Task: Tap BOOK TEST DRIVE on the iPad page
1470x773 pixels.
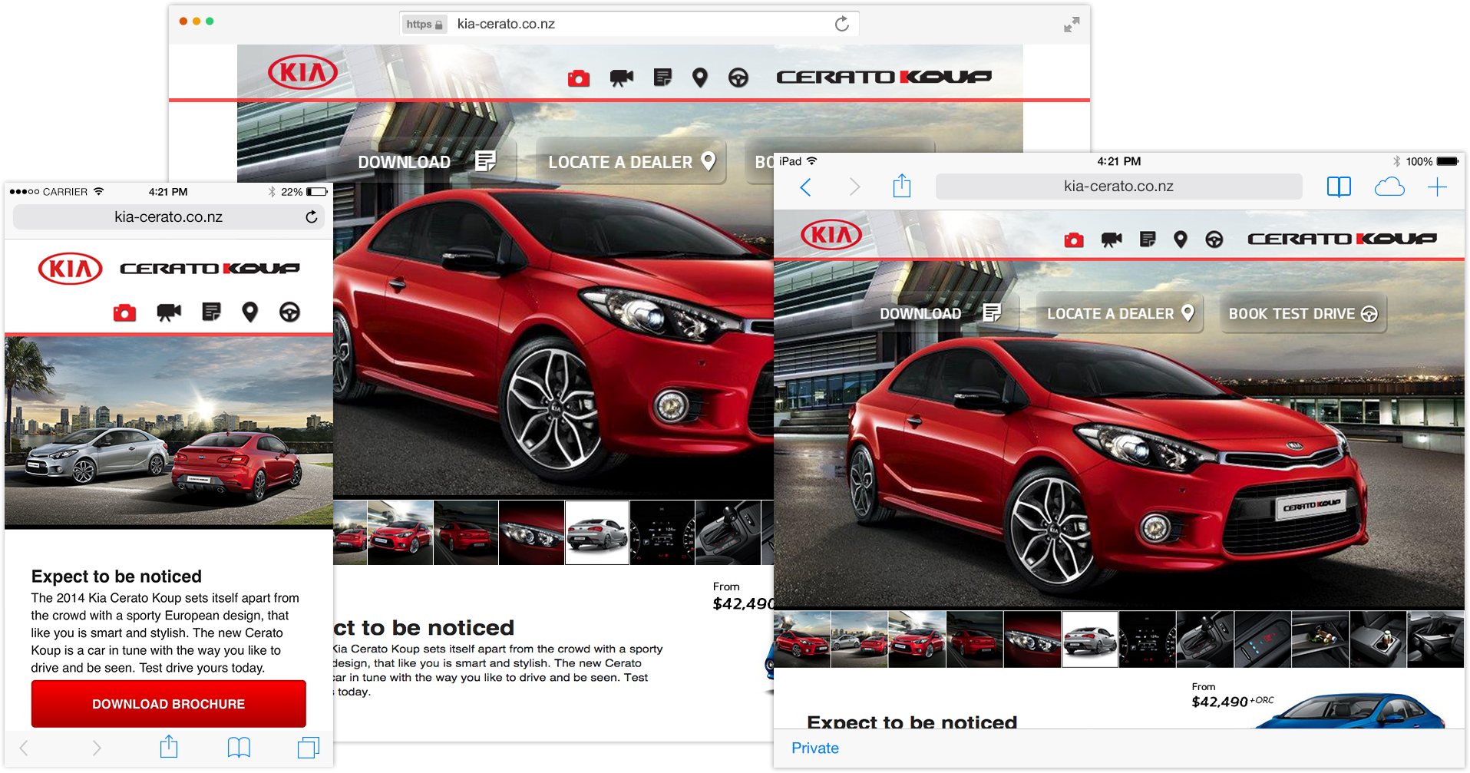Action: pos(1303,313)
